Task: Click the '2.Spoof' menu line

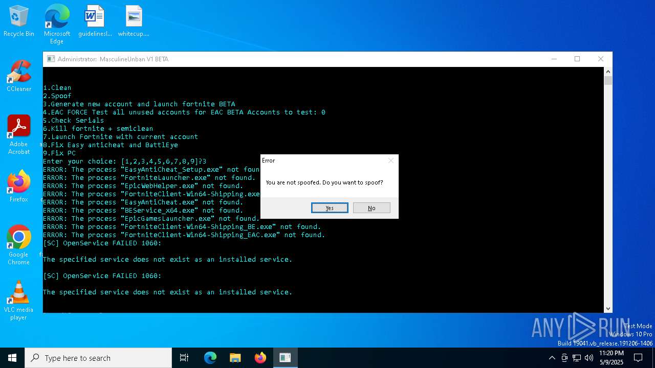Action: pos(57,96)
